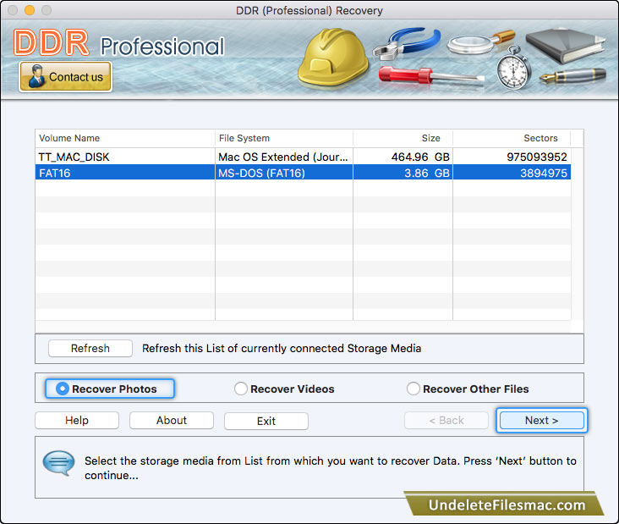
Task: Click the Volume Name column header
Action: pos(124,138)
